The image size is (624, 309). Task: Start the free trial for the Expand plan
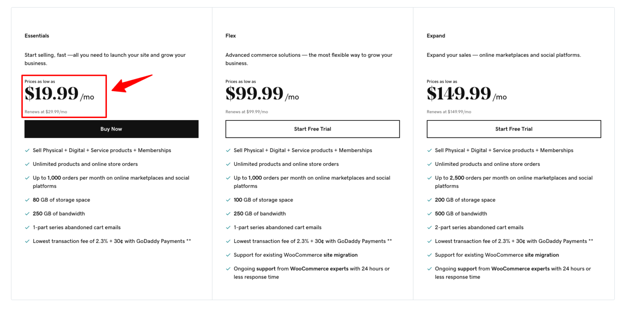[x=513, y=129]
